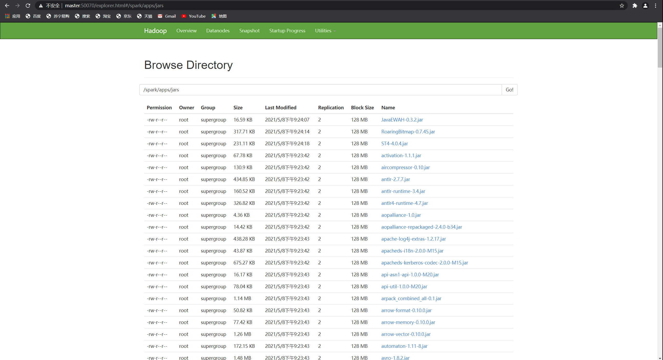
Task: Open the YouTube bookmark
Action: (193, 16)
